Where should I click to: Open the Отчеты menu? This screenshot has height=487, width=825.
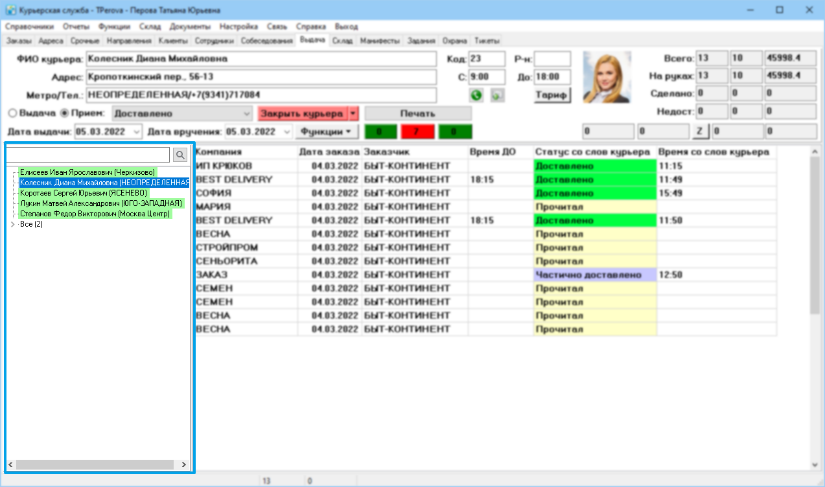pos(76,27)
